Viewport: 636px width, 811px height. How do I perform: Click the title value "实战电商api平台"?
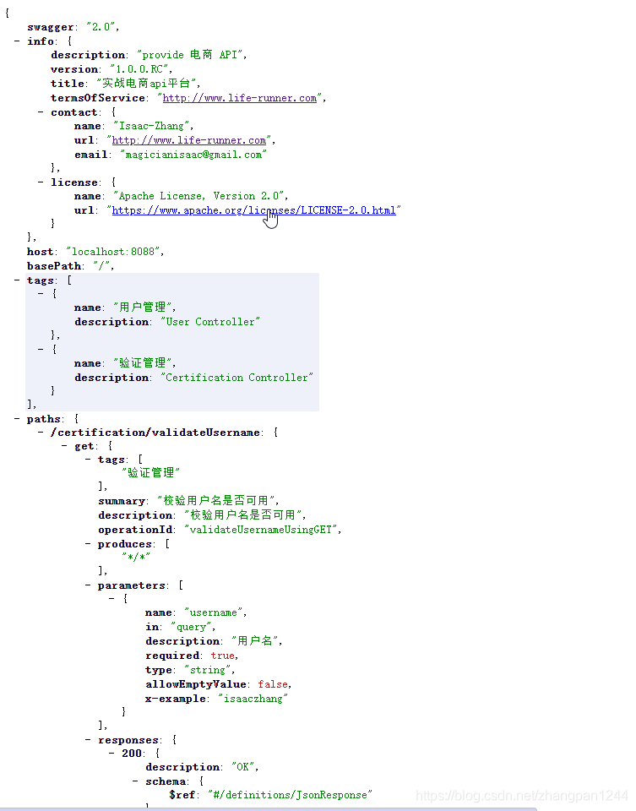147,84
